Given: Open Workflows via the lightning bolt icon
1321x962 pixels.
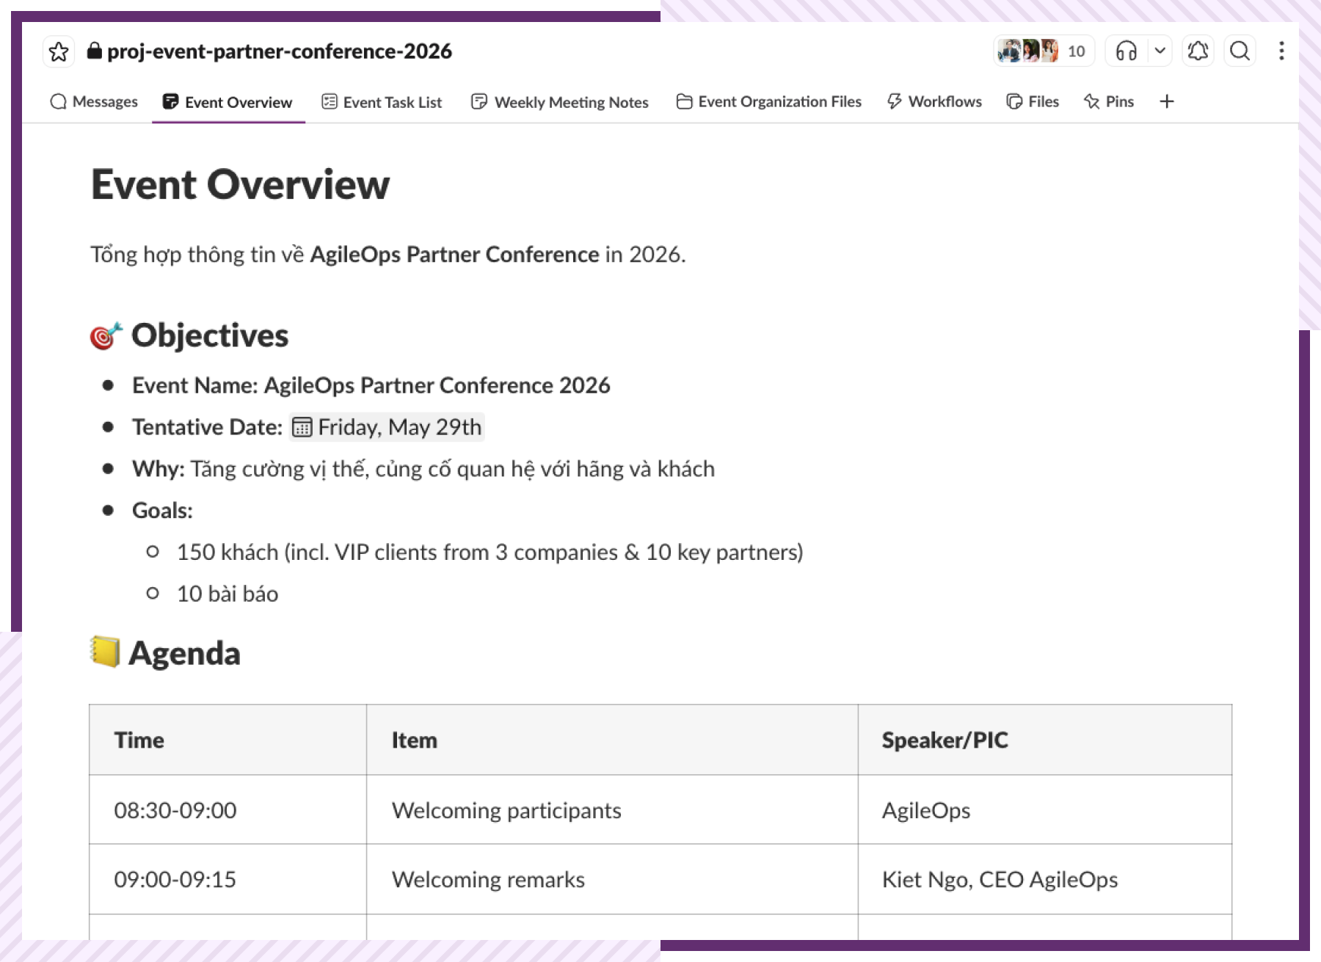Looking at the screenshot, I should [x=894, y=101].
